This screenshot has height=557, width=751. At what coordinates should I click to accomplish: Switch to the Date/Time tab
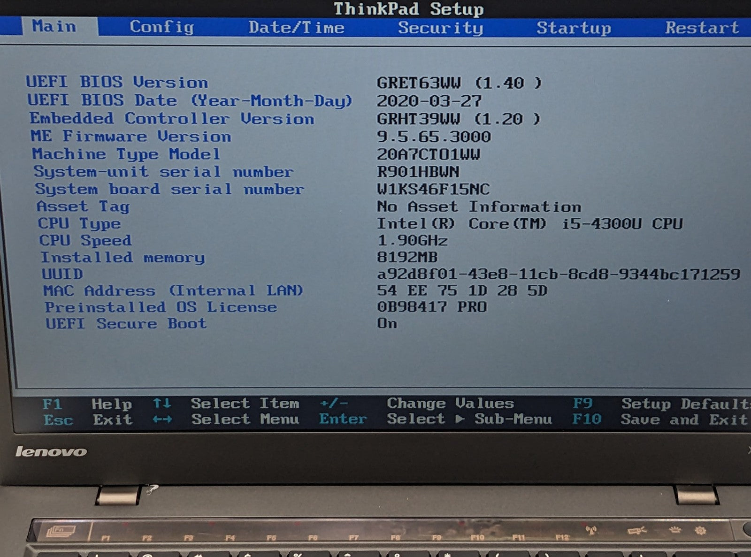[296, 28]
